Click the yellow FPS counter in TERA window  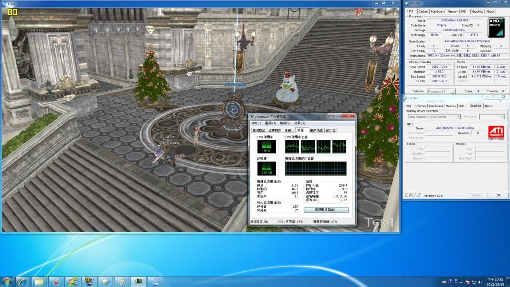coord(12,12)
